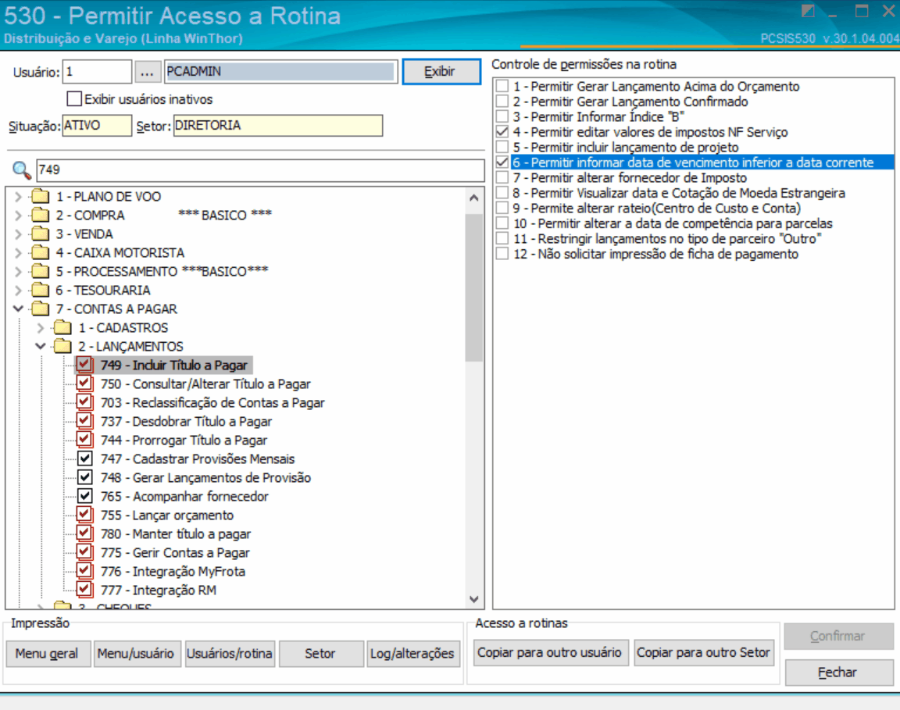900x710 pixels.
Task: Click the CAIXA MOTORISTA folder icon
Action: pyautogui.click(x=41, y=252)
